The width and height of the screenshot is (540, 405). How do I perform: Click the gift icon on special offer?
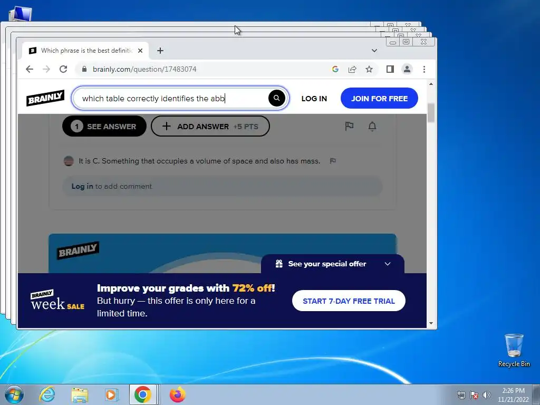point(279,264)
